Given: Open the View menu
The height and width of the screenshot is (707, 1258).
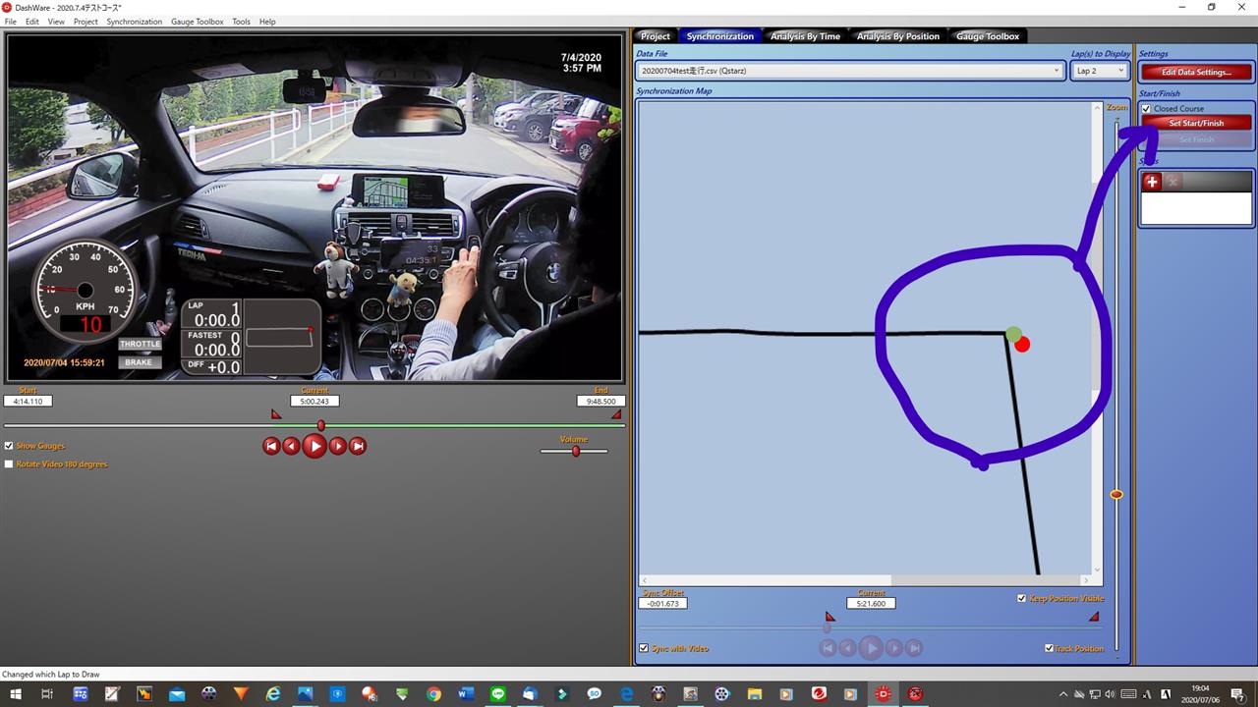Looking at the screenshot, I should tap(56, 22).
